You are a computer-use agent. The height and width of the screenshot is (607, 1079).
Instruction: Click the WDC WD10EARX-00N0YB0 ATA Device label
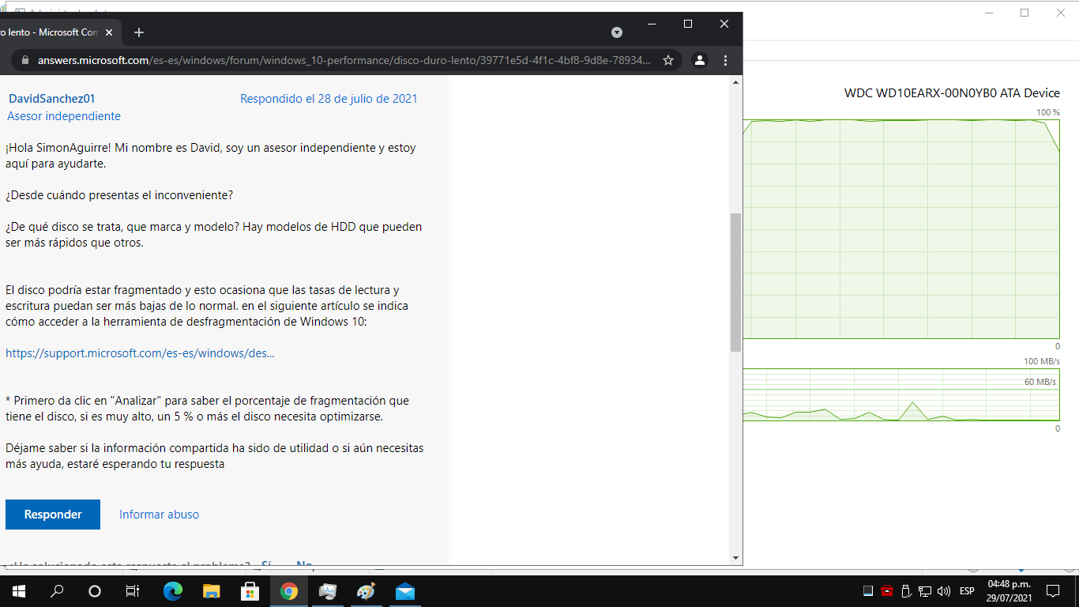click(x=952, y=93)
